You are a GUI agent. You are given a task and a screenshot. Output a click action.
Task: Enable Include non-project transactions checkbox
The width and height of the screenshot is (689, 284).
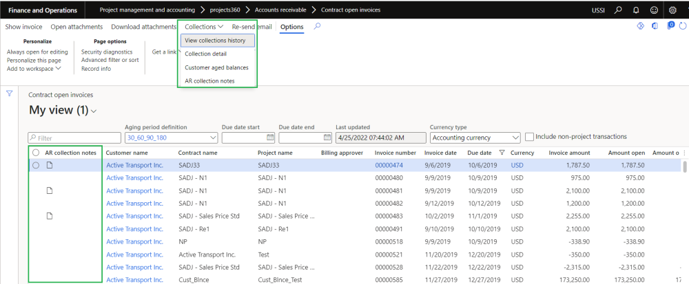[x=530, y=137]
